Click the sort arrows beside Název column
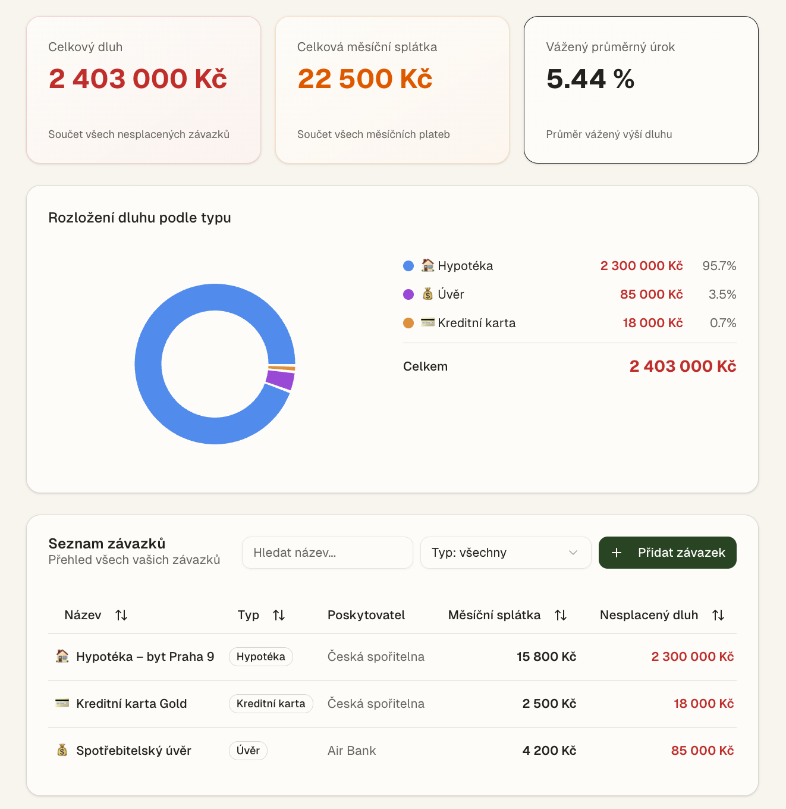 pyautogui.click(x=121, y=615)
